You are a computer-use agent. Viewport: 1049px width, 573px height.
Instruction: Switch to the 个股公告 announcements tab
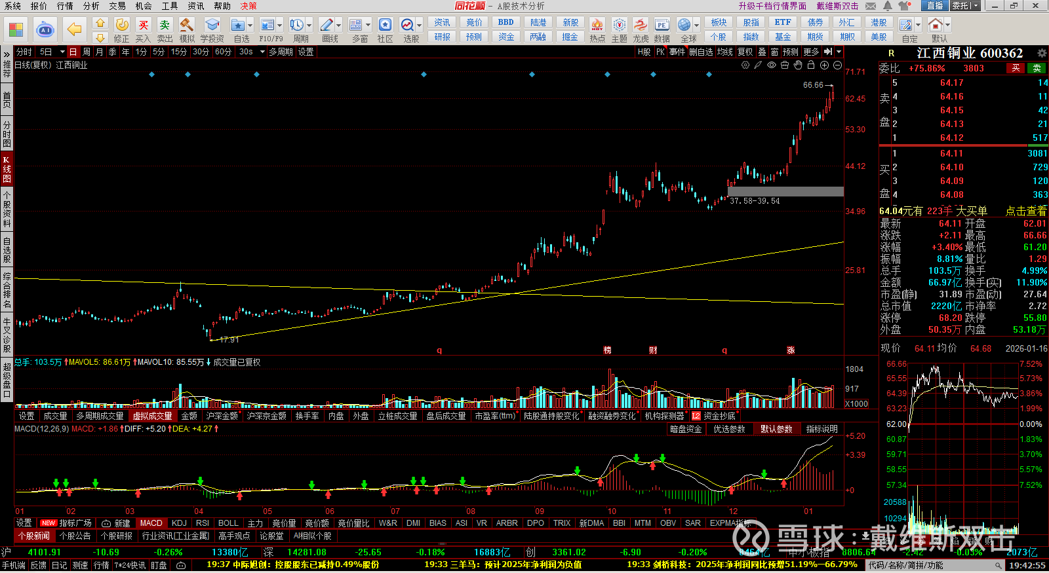[75, 536]
